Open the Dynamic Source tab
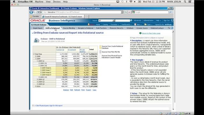The height and width of the screenshot is (115, 204). click(142, 28)
